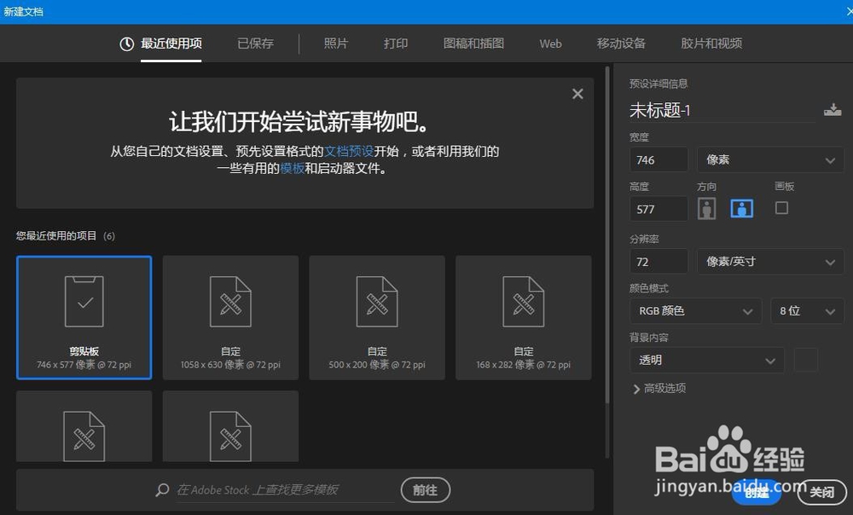The image size is (853, 515).
Task: Click the background color swatch
Action: click(x=806, y=360)
